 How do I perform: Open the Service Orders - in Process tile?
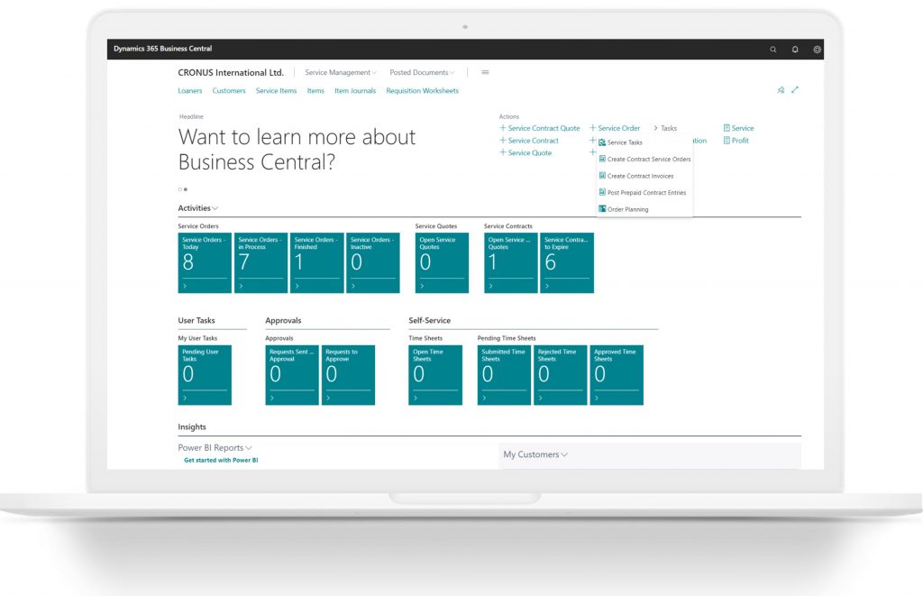click(260, 262)
